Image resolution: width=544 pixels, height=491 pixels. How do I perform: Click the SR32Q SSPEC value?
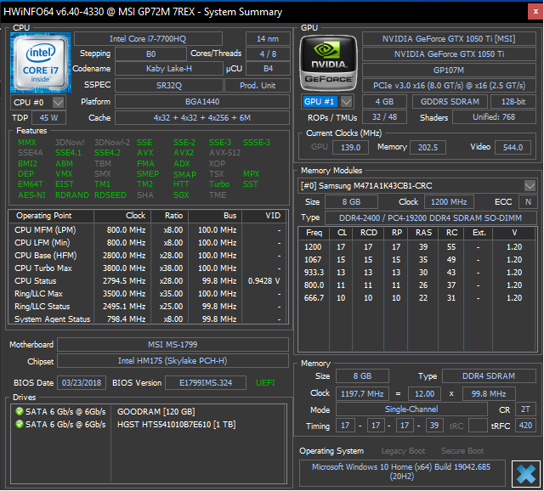(168, 85)
